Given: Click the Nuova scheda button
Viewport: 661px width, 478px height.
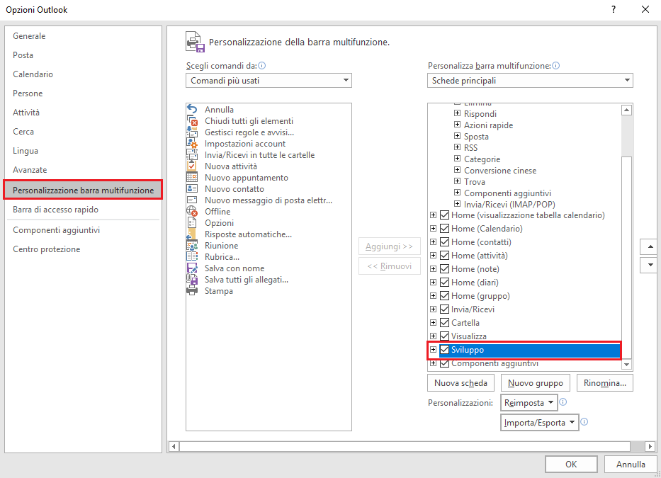Looking at the screenshot, I should coord(461,382).
